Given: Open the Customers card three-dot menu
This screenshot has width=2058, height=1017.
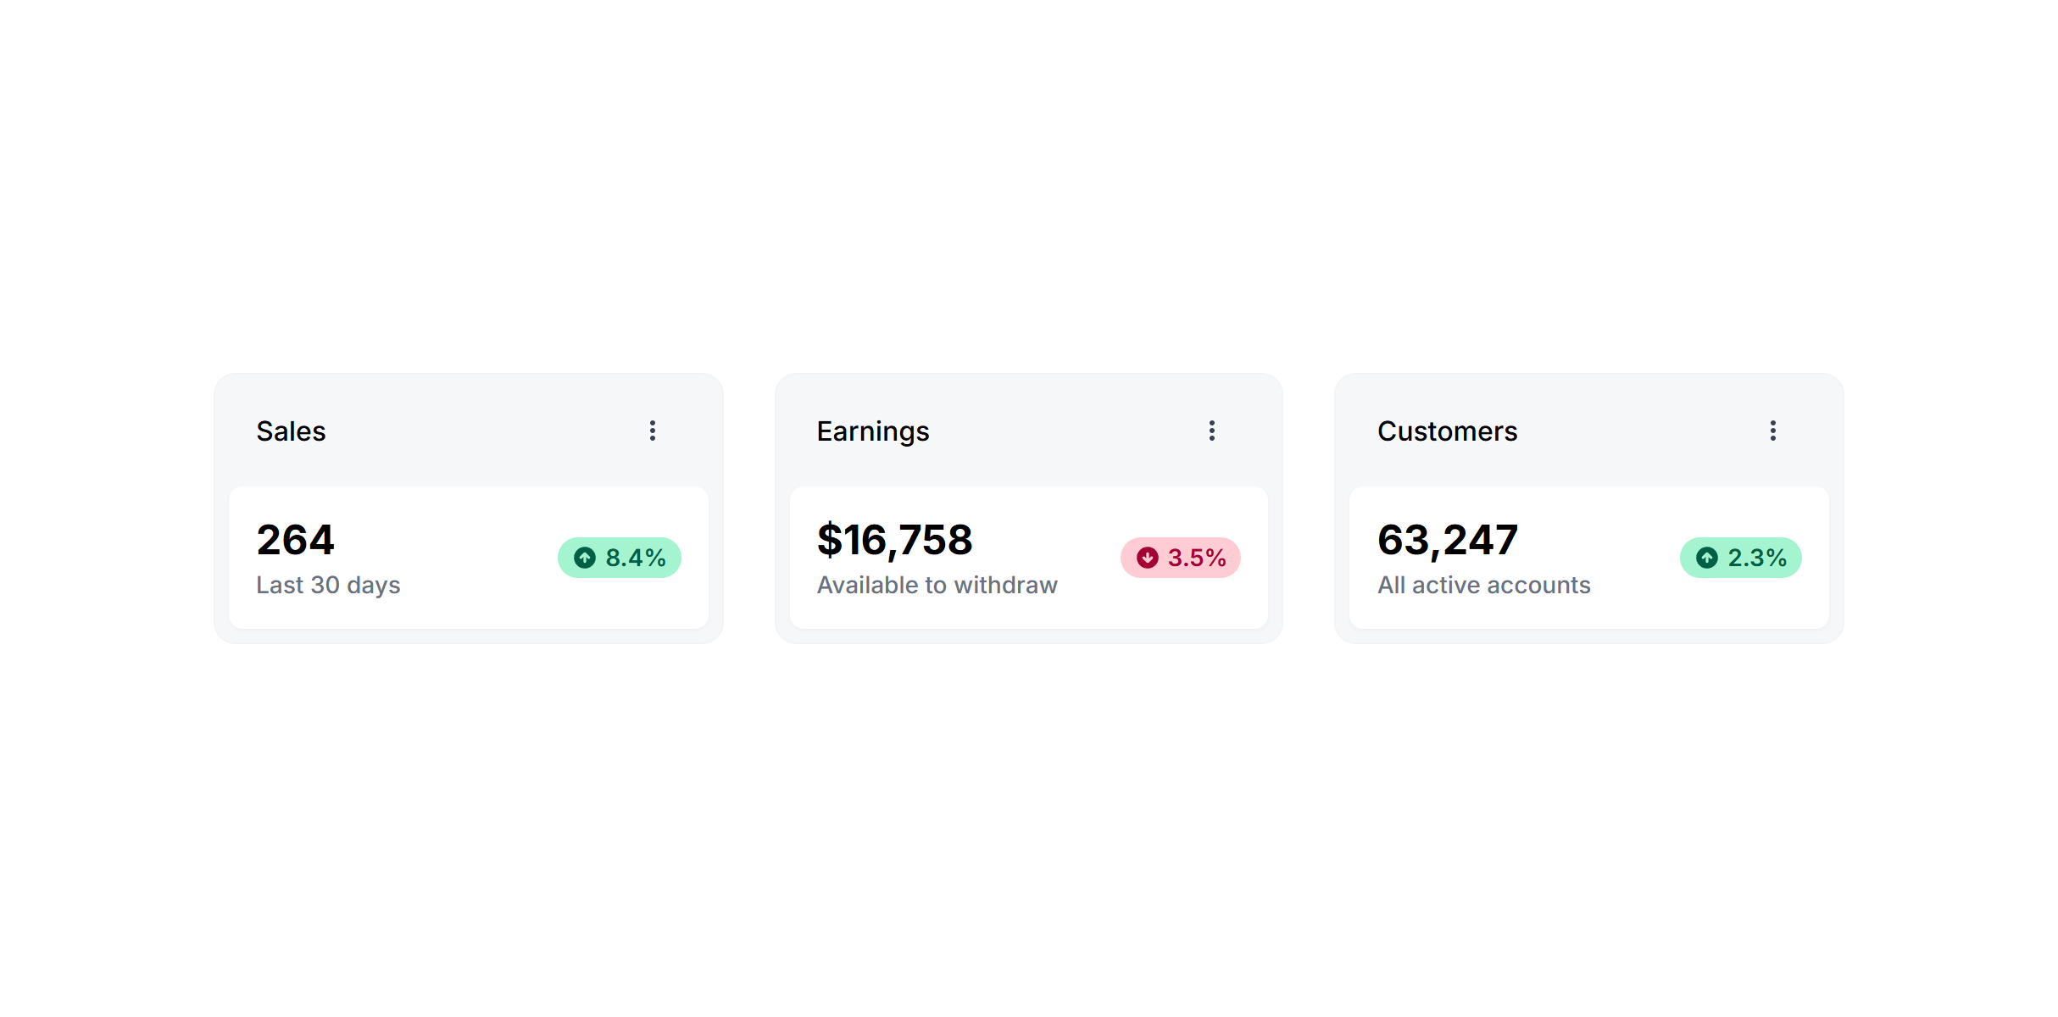Looking at the screenshot, I should click(1772, 431).
